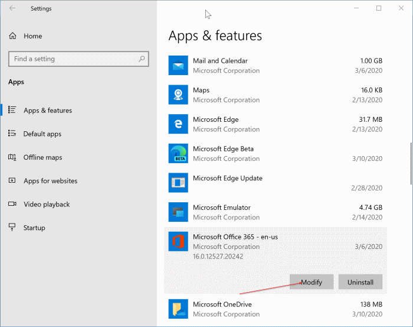The height and width of the screenshot is (327, 413).
Task: Click the Default apps sidebar icon
Action: click(x=12, y=133)
